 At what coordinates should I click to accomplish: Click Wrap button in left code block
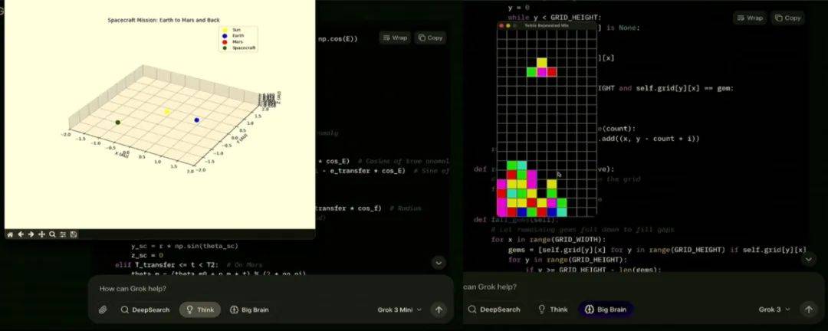pyautogui.click(x=395, y=38)
